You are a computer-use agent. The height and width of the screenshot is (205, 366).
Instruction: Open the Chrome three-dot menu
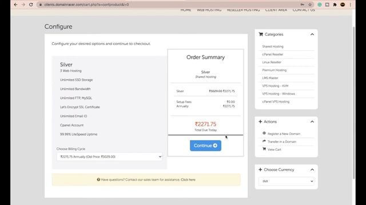pos(351,5)
